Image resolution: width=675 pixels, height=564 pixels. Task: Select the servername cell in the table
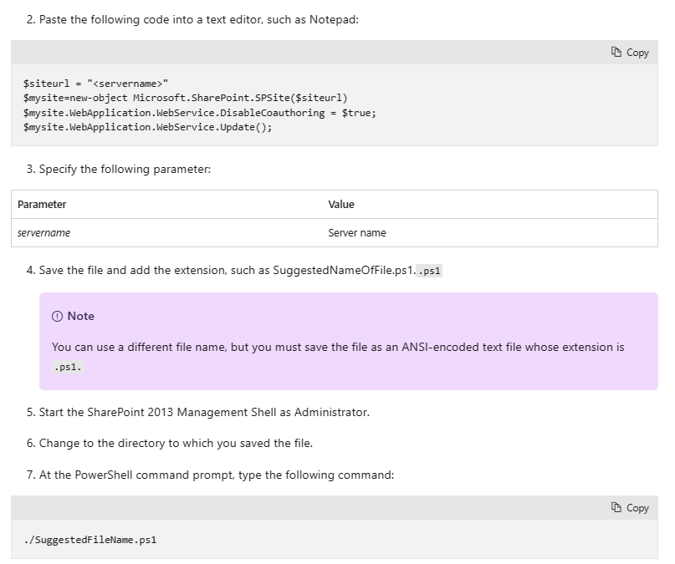(x=43, y=232)
